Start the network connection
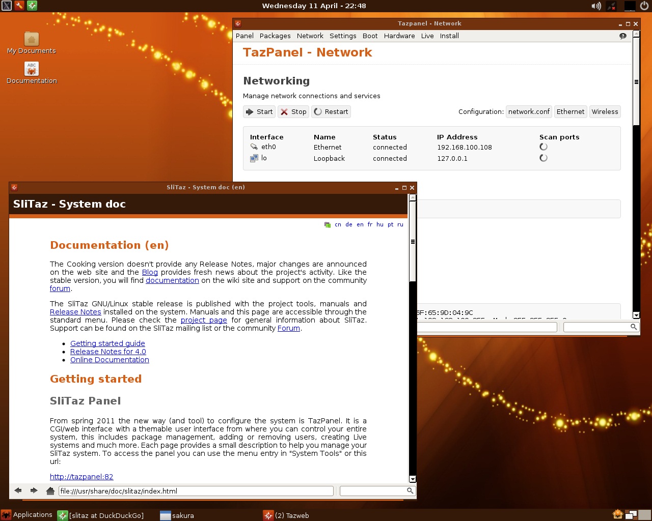The image size is (652, 521). coord(259,112)
